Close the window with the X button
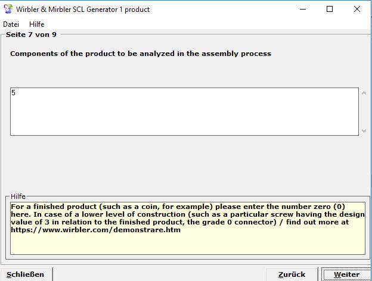Screen dimensions: 372x281 click(x=358, y=9)
